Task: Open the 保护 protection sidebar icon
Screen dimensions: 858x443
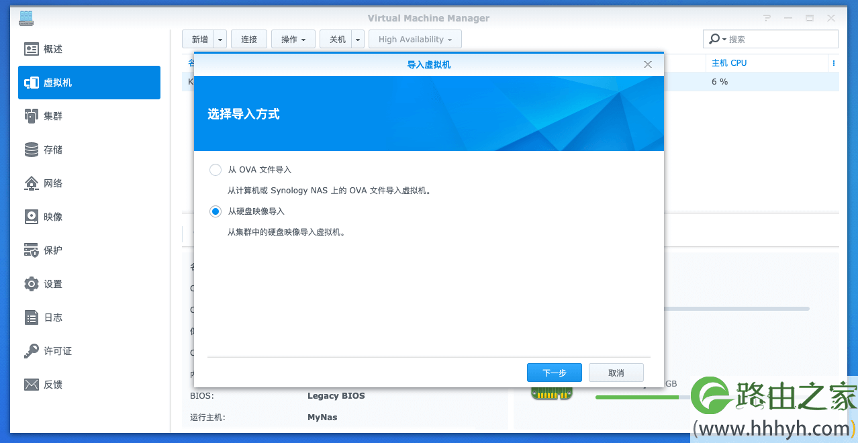Action: tap(32, 250)
